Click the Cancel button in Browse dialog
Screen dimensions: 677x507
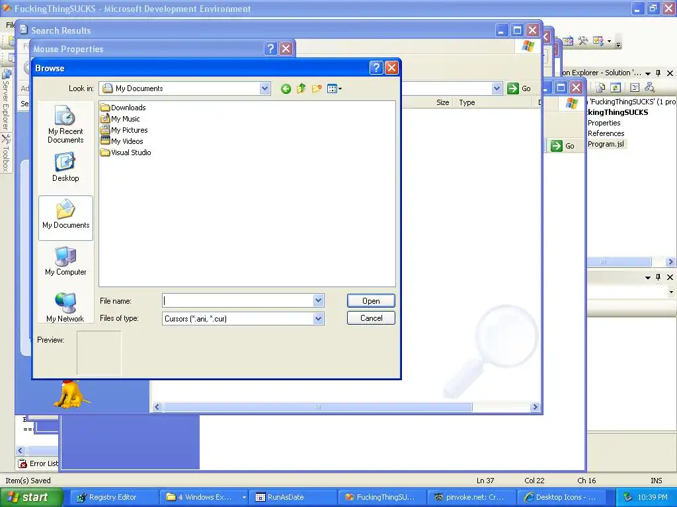coord(371,318)
